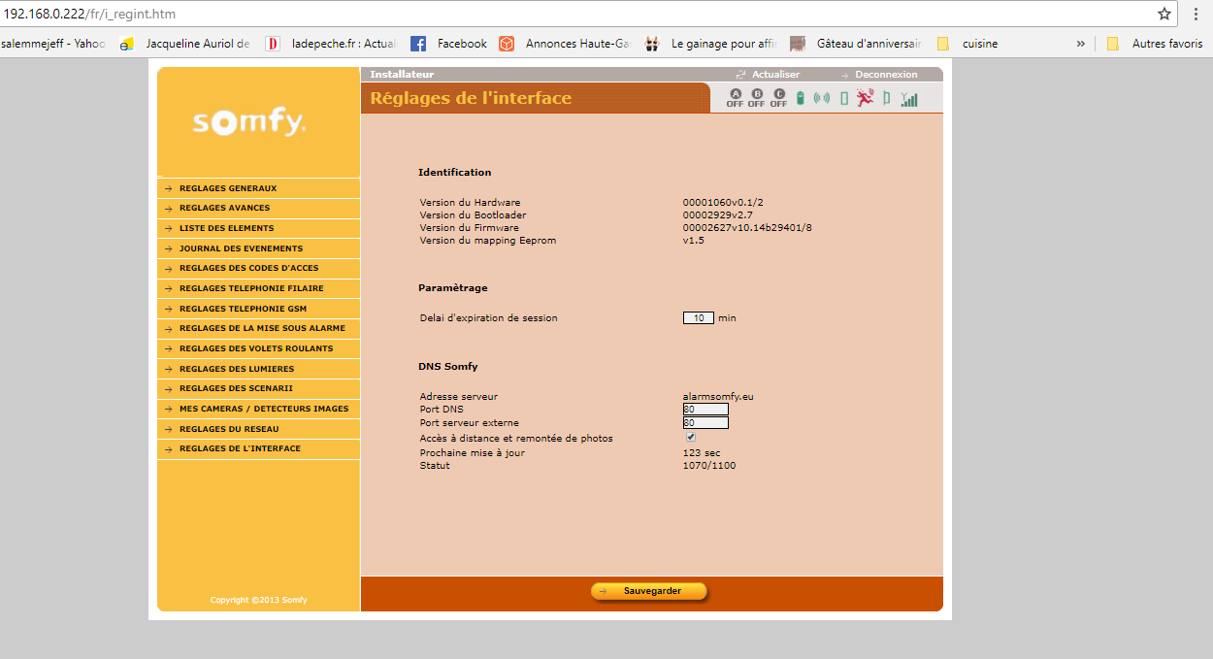The height and width of the screenshot is (659, 1213).
Task: Click the Statut value 1070/1100
Action: point(709,466)
